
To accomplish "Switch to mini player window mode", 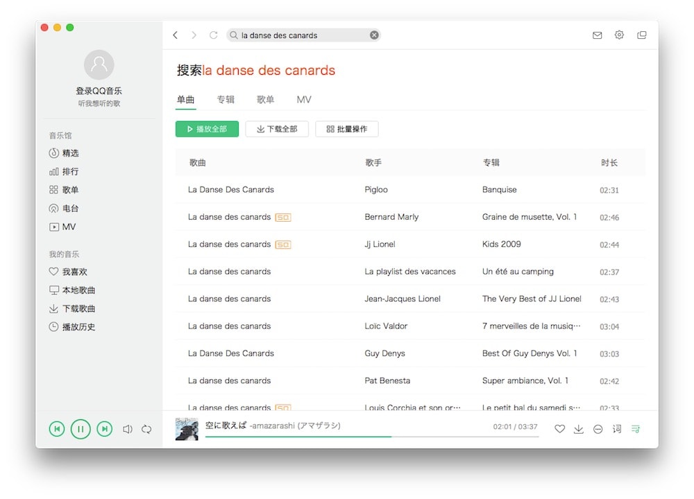I will coord(641,35).
